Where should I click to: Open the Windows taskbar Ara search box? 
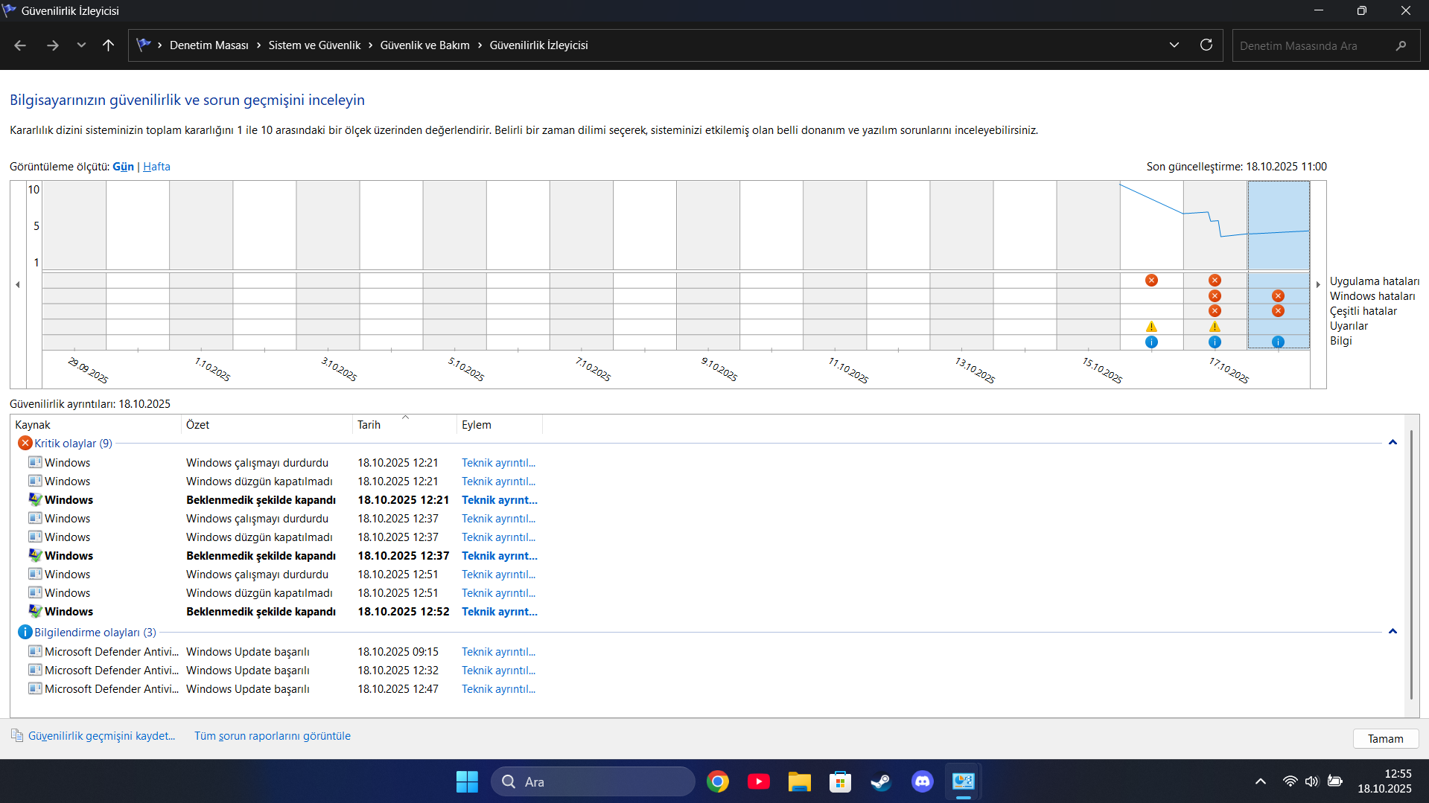point(593,781)
